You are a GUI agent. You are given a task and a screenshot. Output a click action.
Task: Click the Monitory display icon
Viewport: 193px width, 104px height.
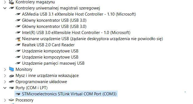coord(11,69)
